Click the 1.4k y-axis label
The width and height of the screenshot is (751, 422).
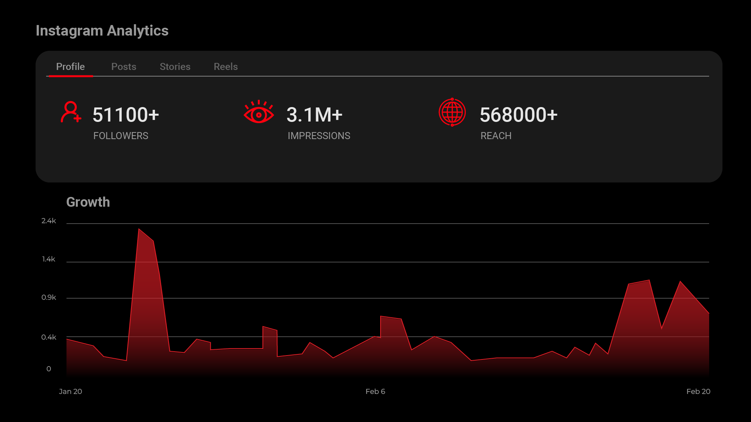[x=49, y=259]
